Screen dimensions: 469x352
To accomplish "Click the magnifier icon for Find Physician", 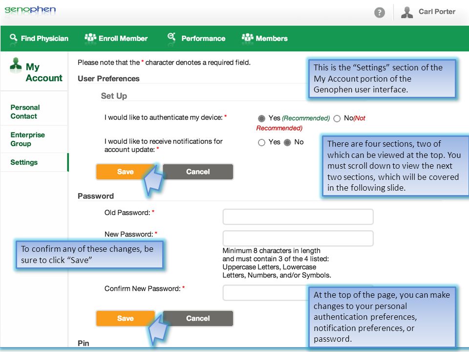I will [x=14, y=38].
